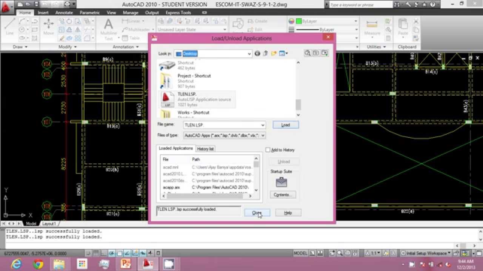The width and height of the screenshot is (483, 271).
Task: Insert a Table from Annotation panel
Action: click(x=131, y=38)
